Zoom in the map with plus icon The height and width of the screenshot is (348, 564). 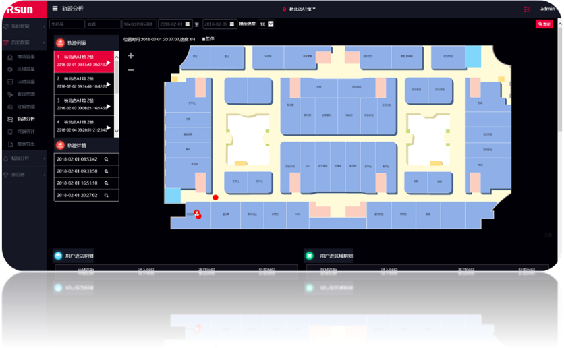131,55
